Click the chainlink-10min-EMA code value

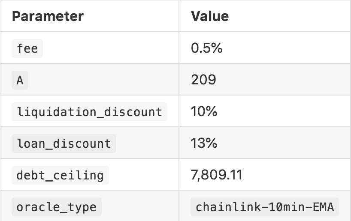click(265, 207)
